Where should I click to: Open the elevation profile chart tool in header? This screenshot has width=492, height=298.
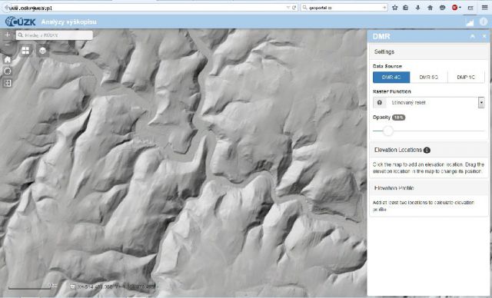pos(470,22)
